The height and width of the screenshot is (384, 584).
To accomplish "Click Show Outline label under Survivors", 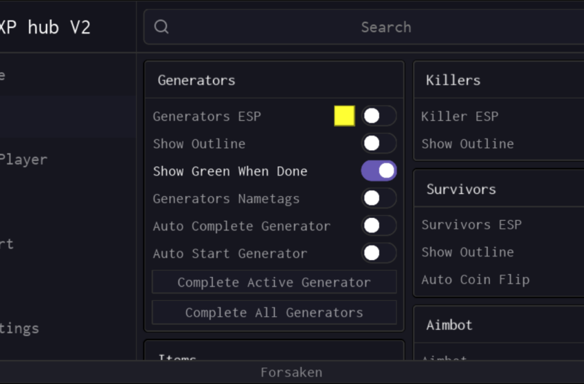I will pyautogui.click(x=467, y=252).
